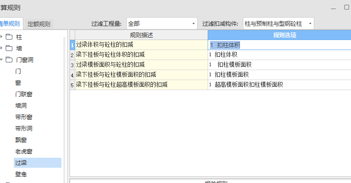Screen dimensions: 351x183
Task: Click the 柱 folder icon
Action: pyautogui.click(x=9, y=37)
